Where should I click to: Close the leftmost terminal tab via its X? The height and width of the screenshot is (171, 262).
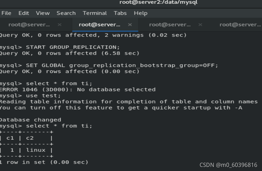[60, 25]
